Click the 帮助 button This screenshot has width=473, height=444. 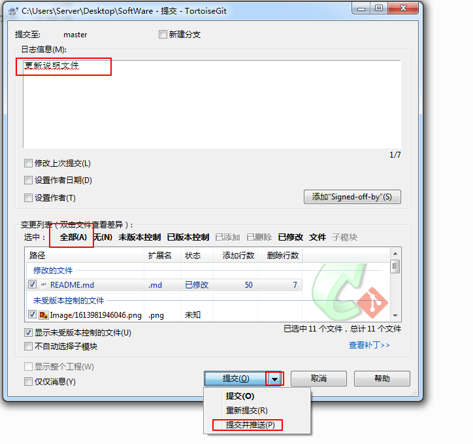pos(382,379)
